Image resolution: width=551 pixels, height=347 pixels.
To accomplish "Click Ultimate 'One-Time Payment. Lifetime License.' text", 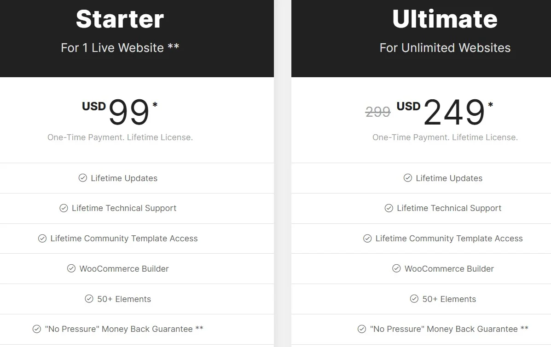I will [445, 137].
